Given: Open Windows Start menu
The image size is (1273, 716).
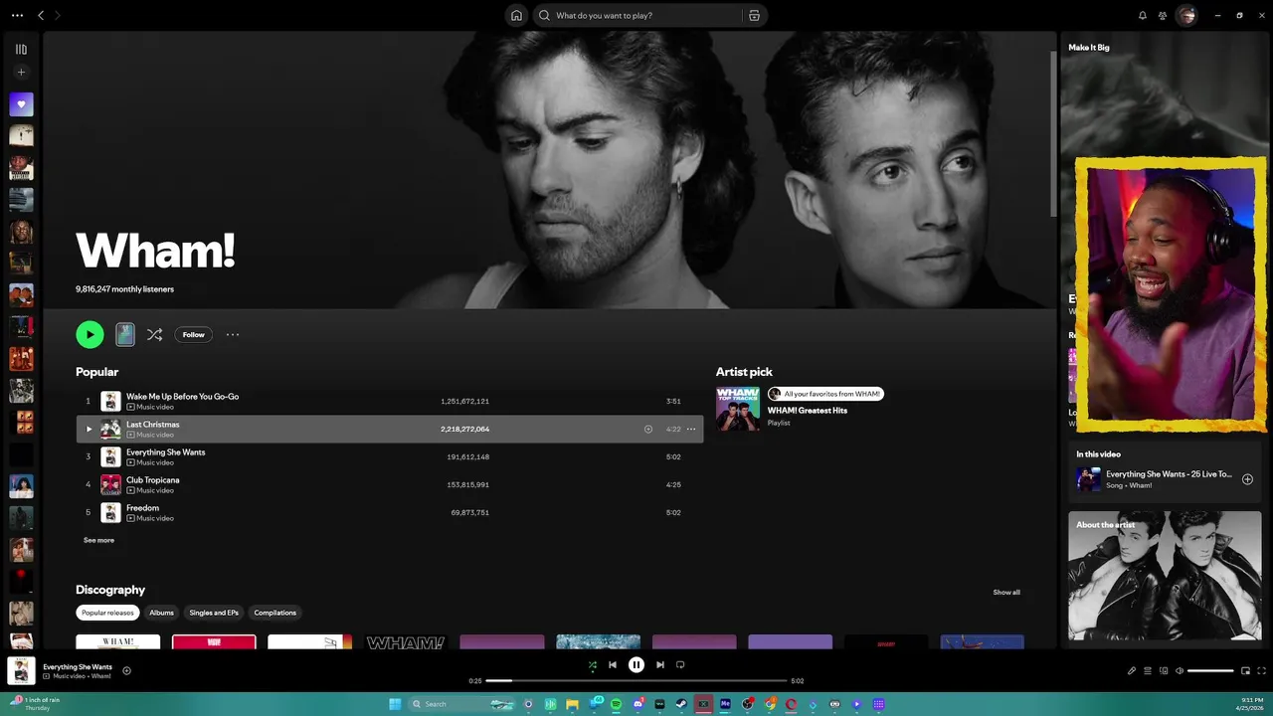Looking at the screenshot, I should [395, 704].
